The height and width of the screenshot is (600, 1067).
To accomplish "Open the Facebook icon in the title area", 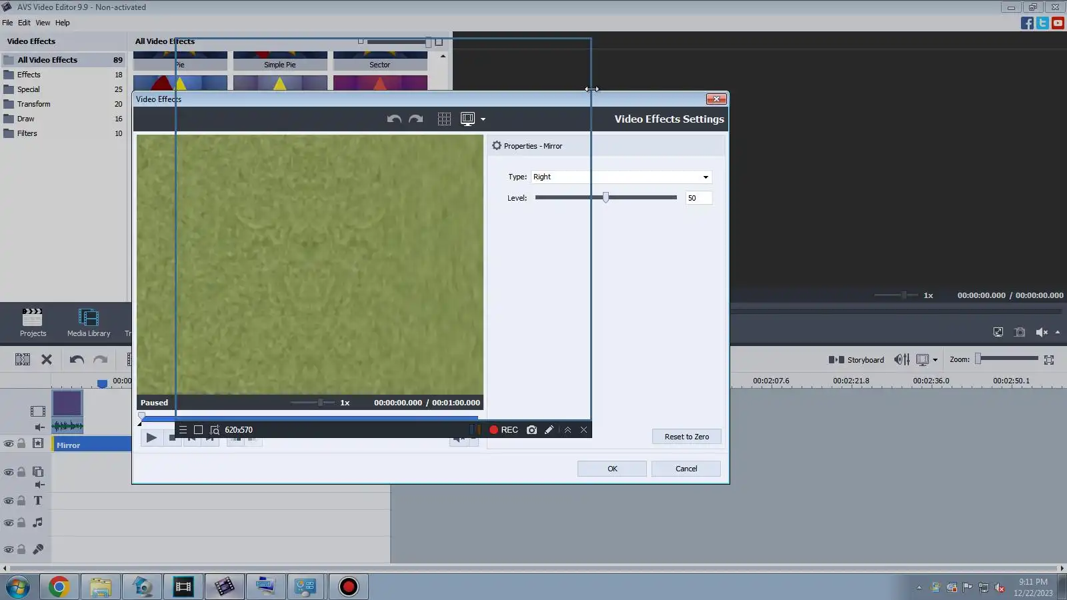I will [1027, 23].
